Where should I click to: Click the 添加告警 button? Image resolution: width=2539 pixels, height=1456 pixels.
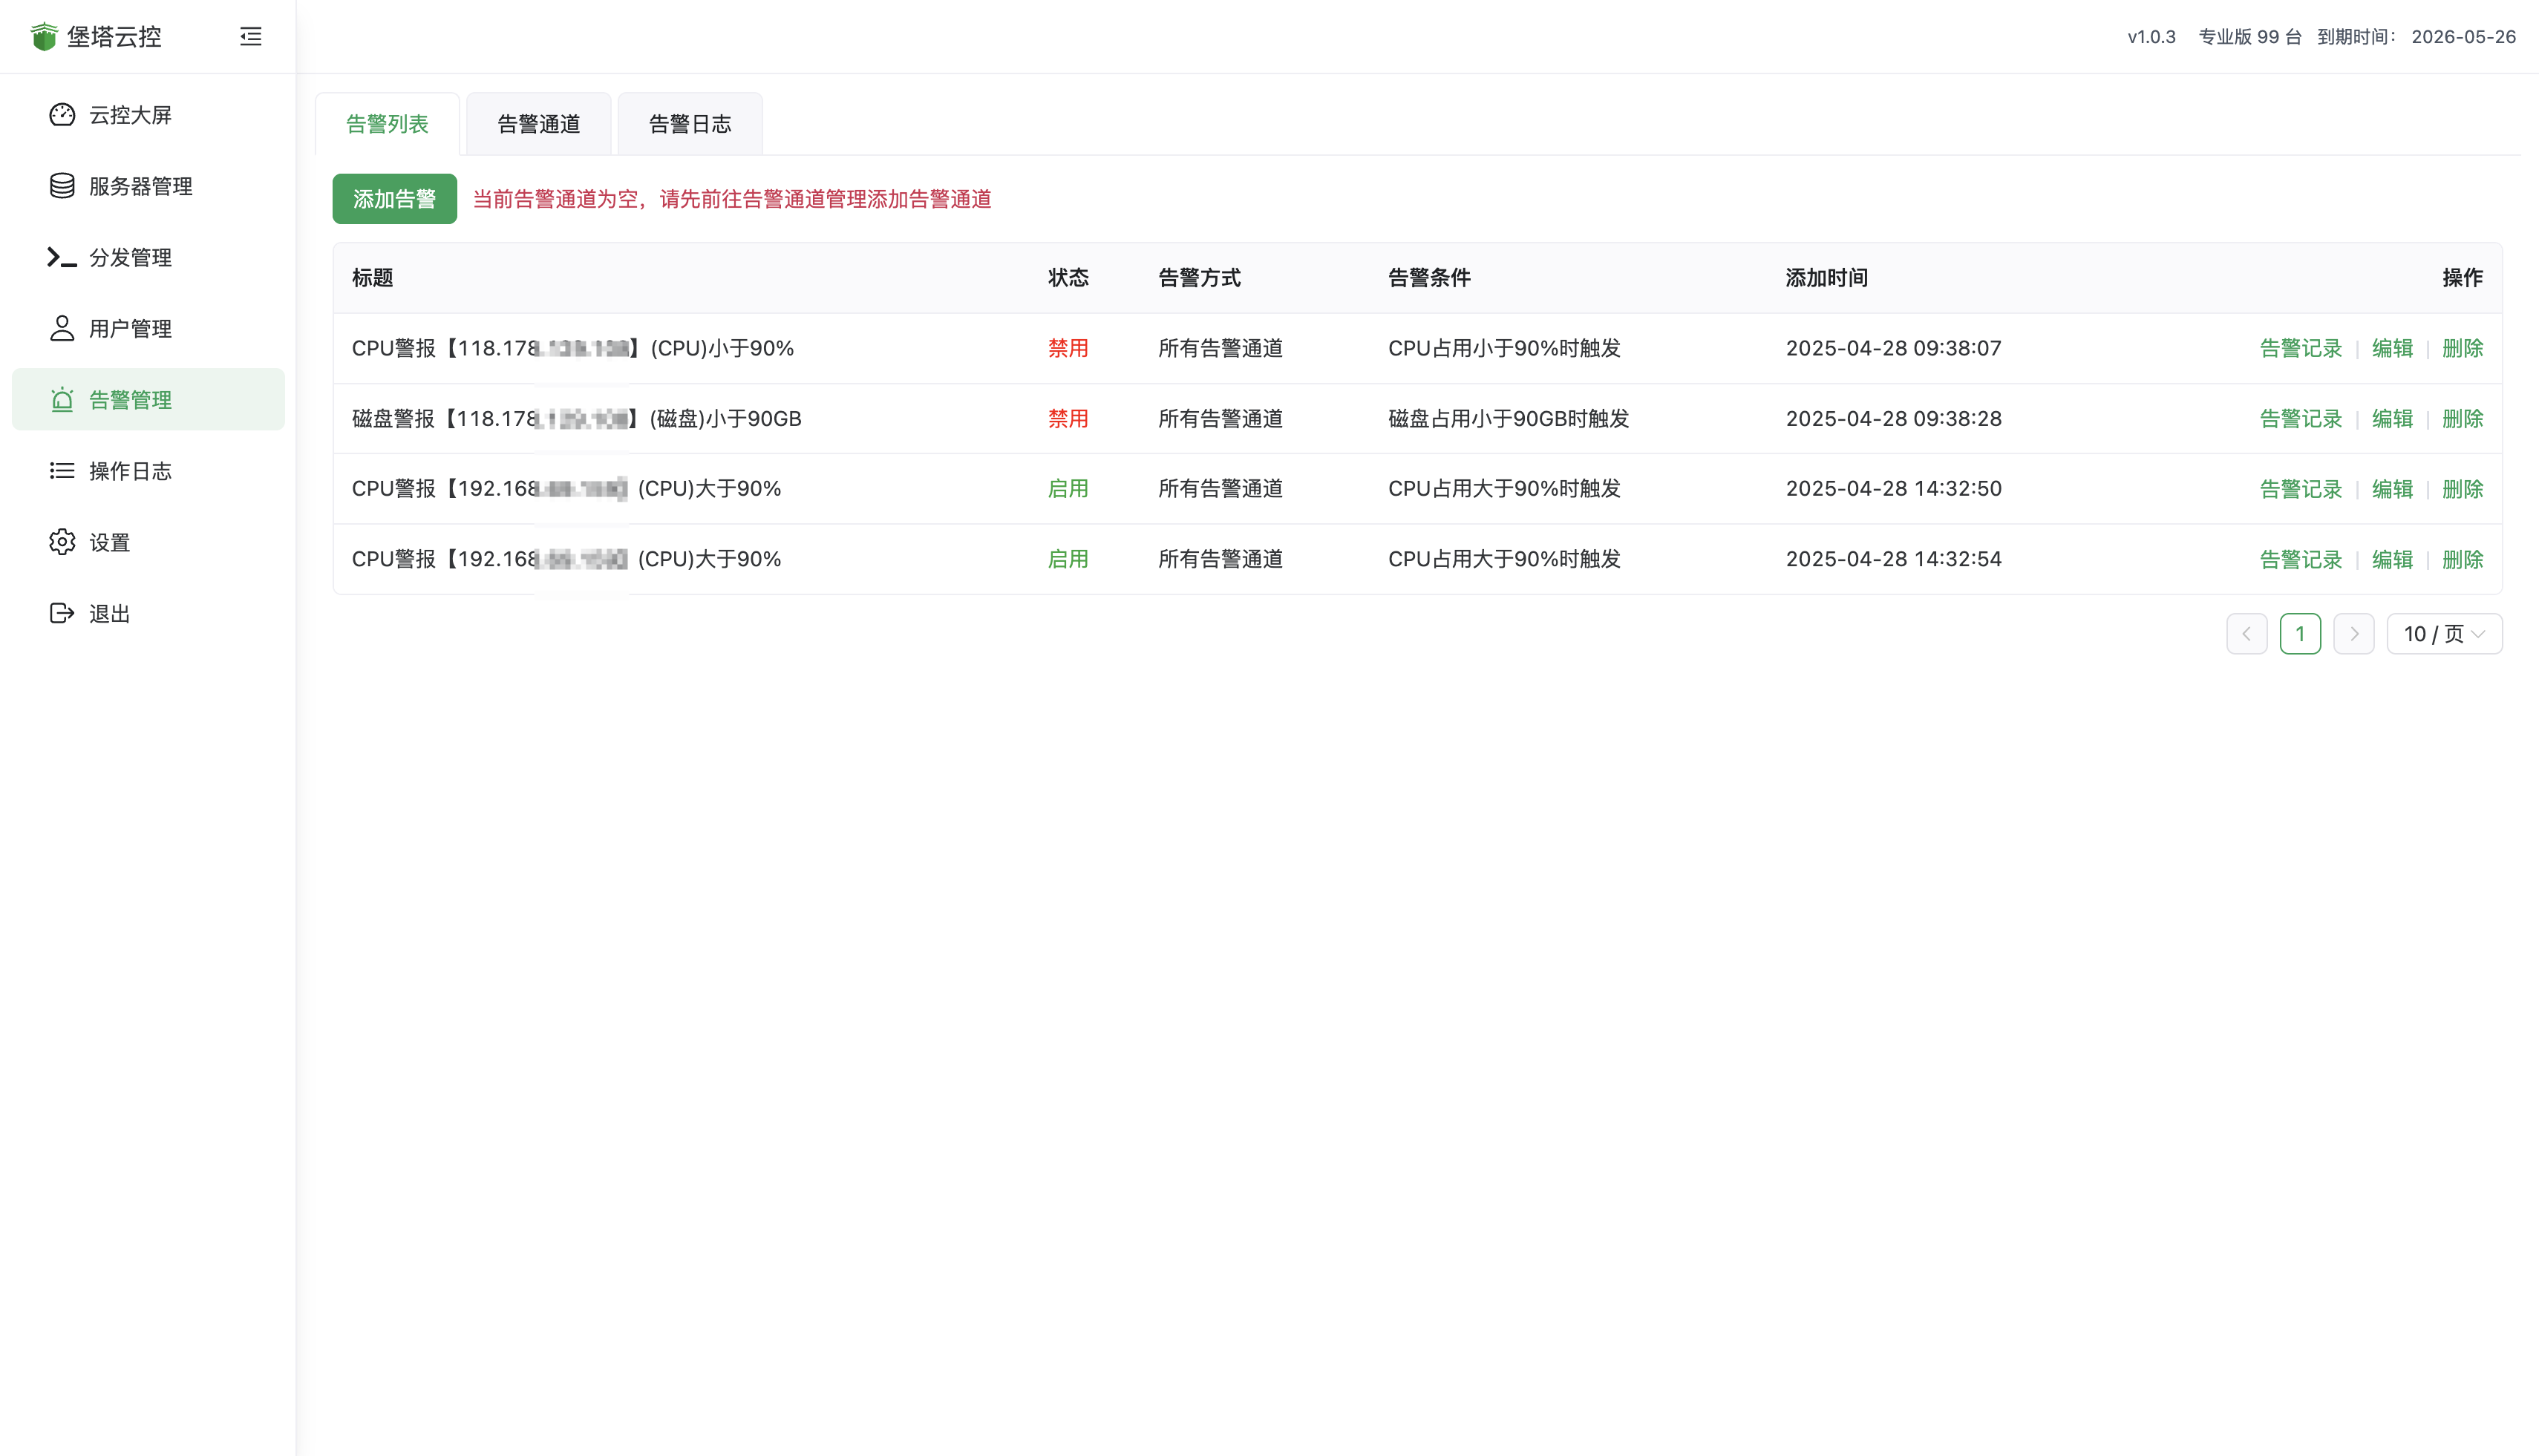(394, 199)
